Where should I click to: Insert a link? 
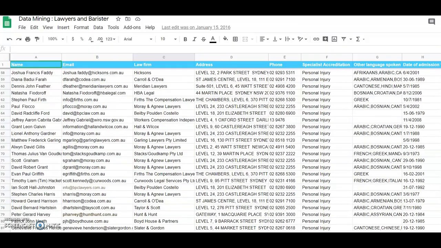point(316,39)
